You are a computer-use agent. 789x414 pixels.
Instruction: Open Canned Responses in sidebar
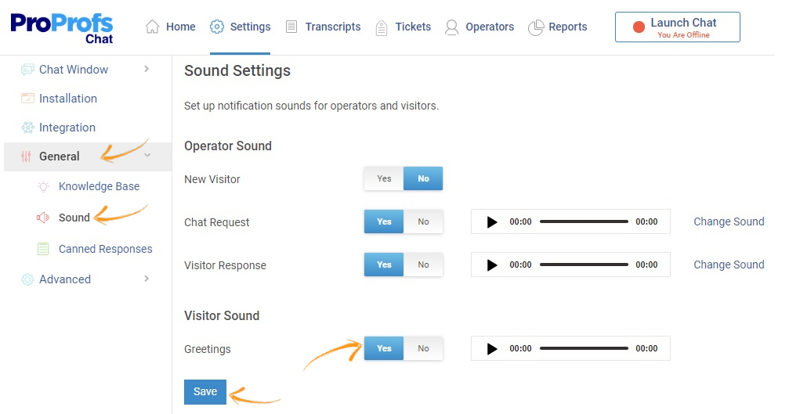coord(105,249)
